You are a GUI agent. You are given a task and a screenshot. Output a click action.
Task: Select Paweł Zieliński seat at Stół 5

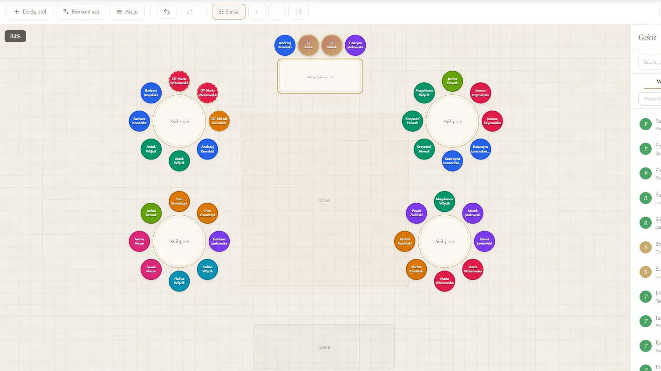pyautogui.click(x=416, y=213)
